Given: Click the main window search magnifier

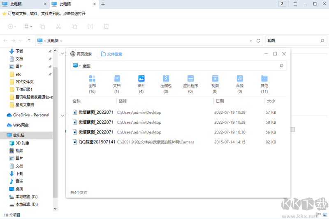Looking at the screenshot, I should (322, 41).
